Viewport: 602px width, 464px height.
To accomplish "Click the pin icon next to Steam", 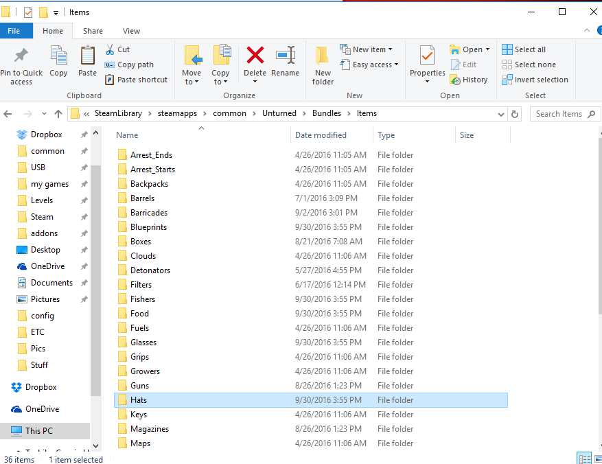I will click(x=84, y=217).
